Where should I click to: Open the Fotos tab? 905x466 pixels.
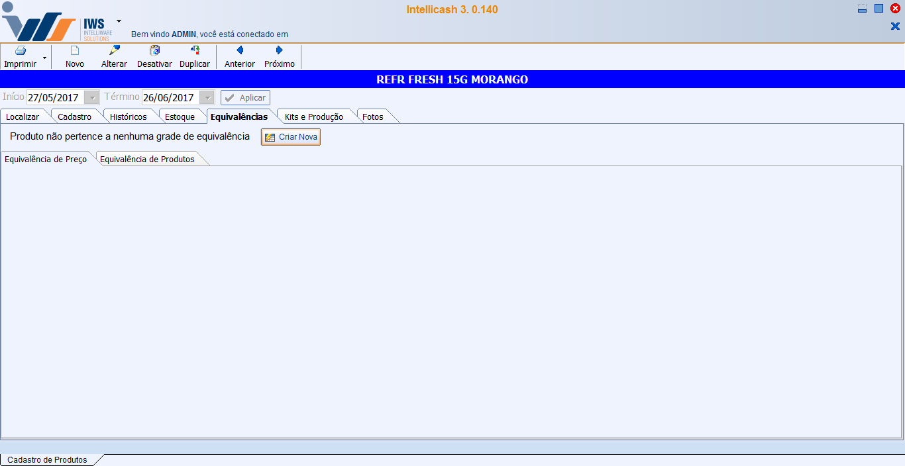click(373, 117)
